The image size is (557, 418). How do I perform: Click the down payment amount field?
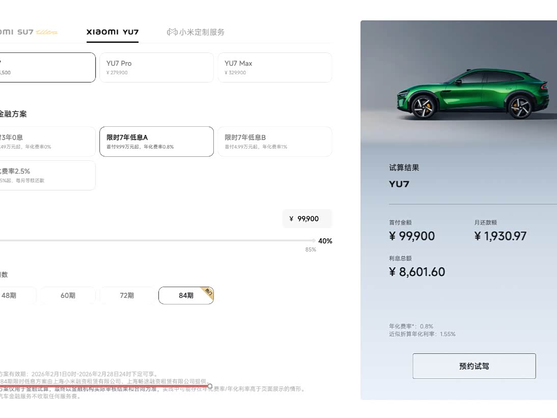pos(308,219)
